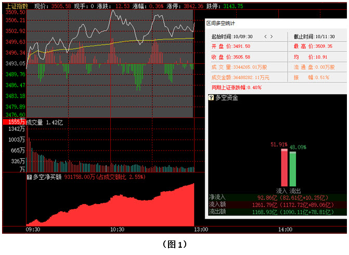Click the 3509.50 price axis label
The height and width of the screenshot is (255, 349).
point(16,12)
